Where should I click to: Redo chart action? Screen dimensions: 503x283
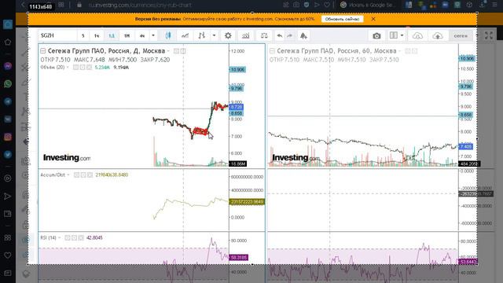pos(289,35)
